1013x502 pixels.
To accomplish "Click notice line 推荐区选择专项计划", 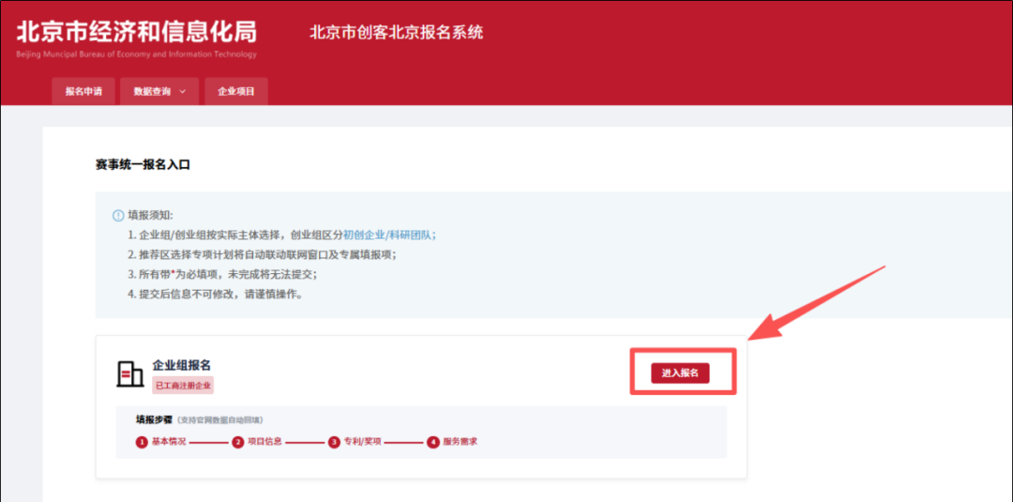I will coord(263,254).
